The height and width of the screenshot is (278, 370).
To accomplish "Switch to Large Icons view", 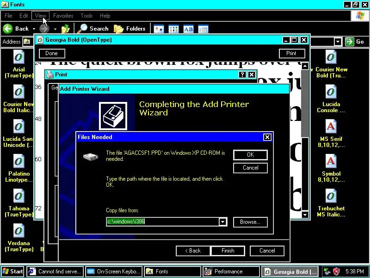I will [159, 29].
